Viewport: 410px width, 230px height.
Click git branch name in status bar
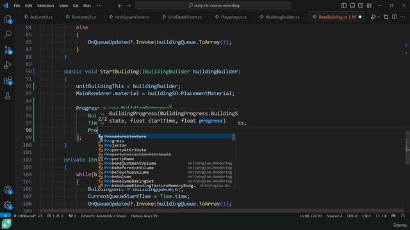pyautogui.click(x=24, y=216)
